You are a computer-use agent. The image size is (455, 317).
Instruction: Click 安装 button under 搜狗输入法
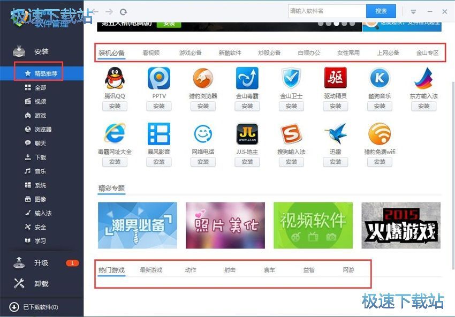tap(291, 162)
